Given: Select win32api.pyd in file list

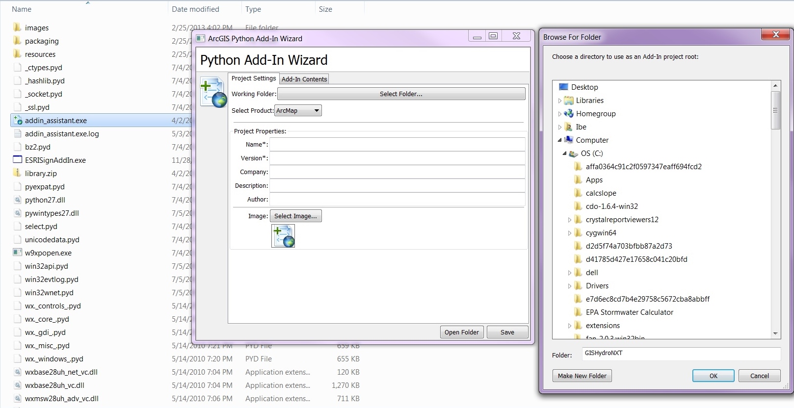Looking at the screenshot, I should point(47,266).
